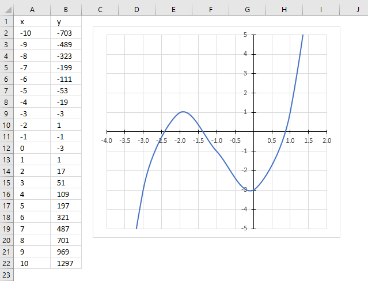Select column A header
Image resolution: width=368 pixels, height=281 pixels.
pyautogui.click(x=32, y=10)
